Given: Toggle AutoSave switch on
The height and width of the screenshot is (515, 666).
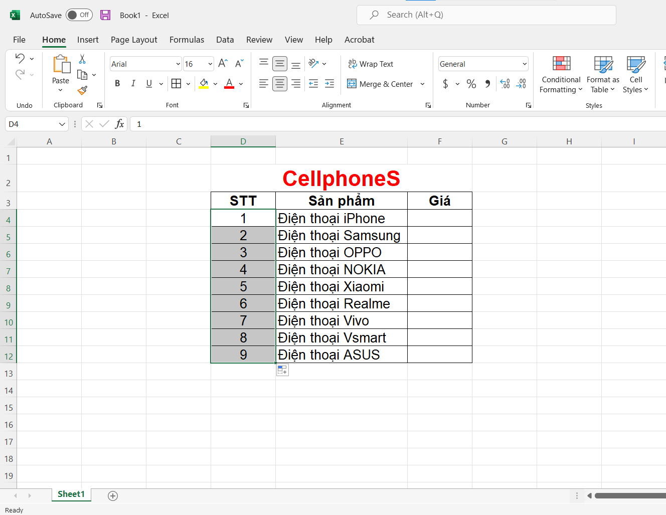Looking at the screenshot, I should click(79, 15).
